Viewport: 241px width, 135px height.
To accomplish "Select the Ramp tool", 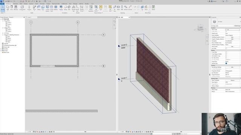I will coord(66,8).
